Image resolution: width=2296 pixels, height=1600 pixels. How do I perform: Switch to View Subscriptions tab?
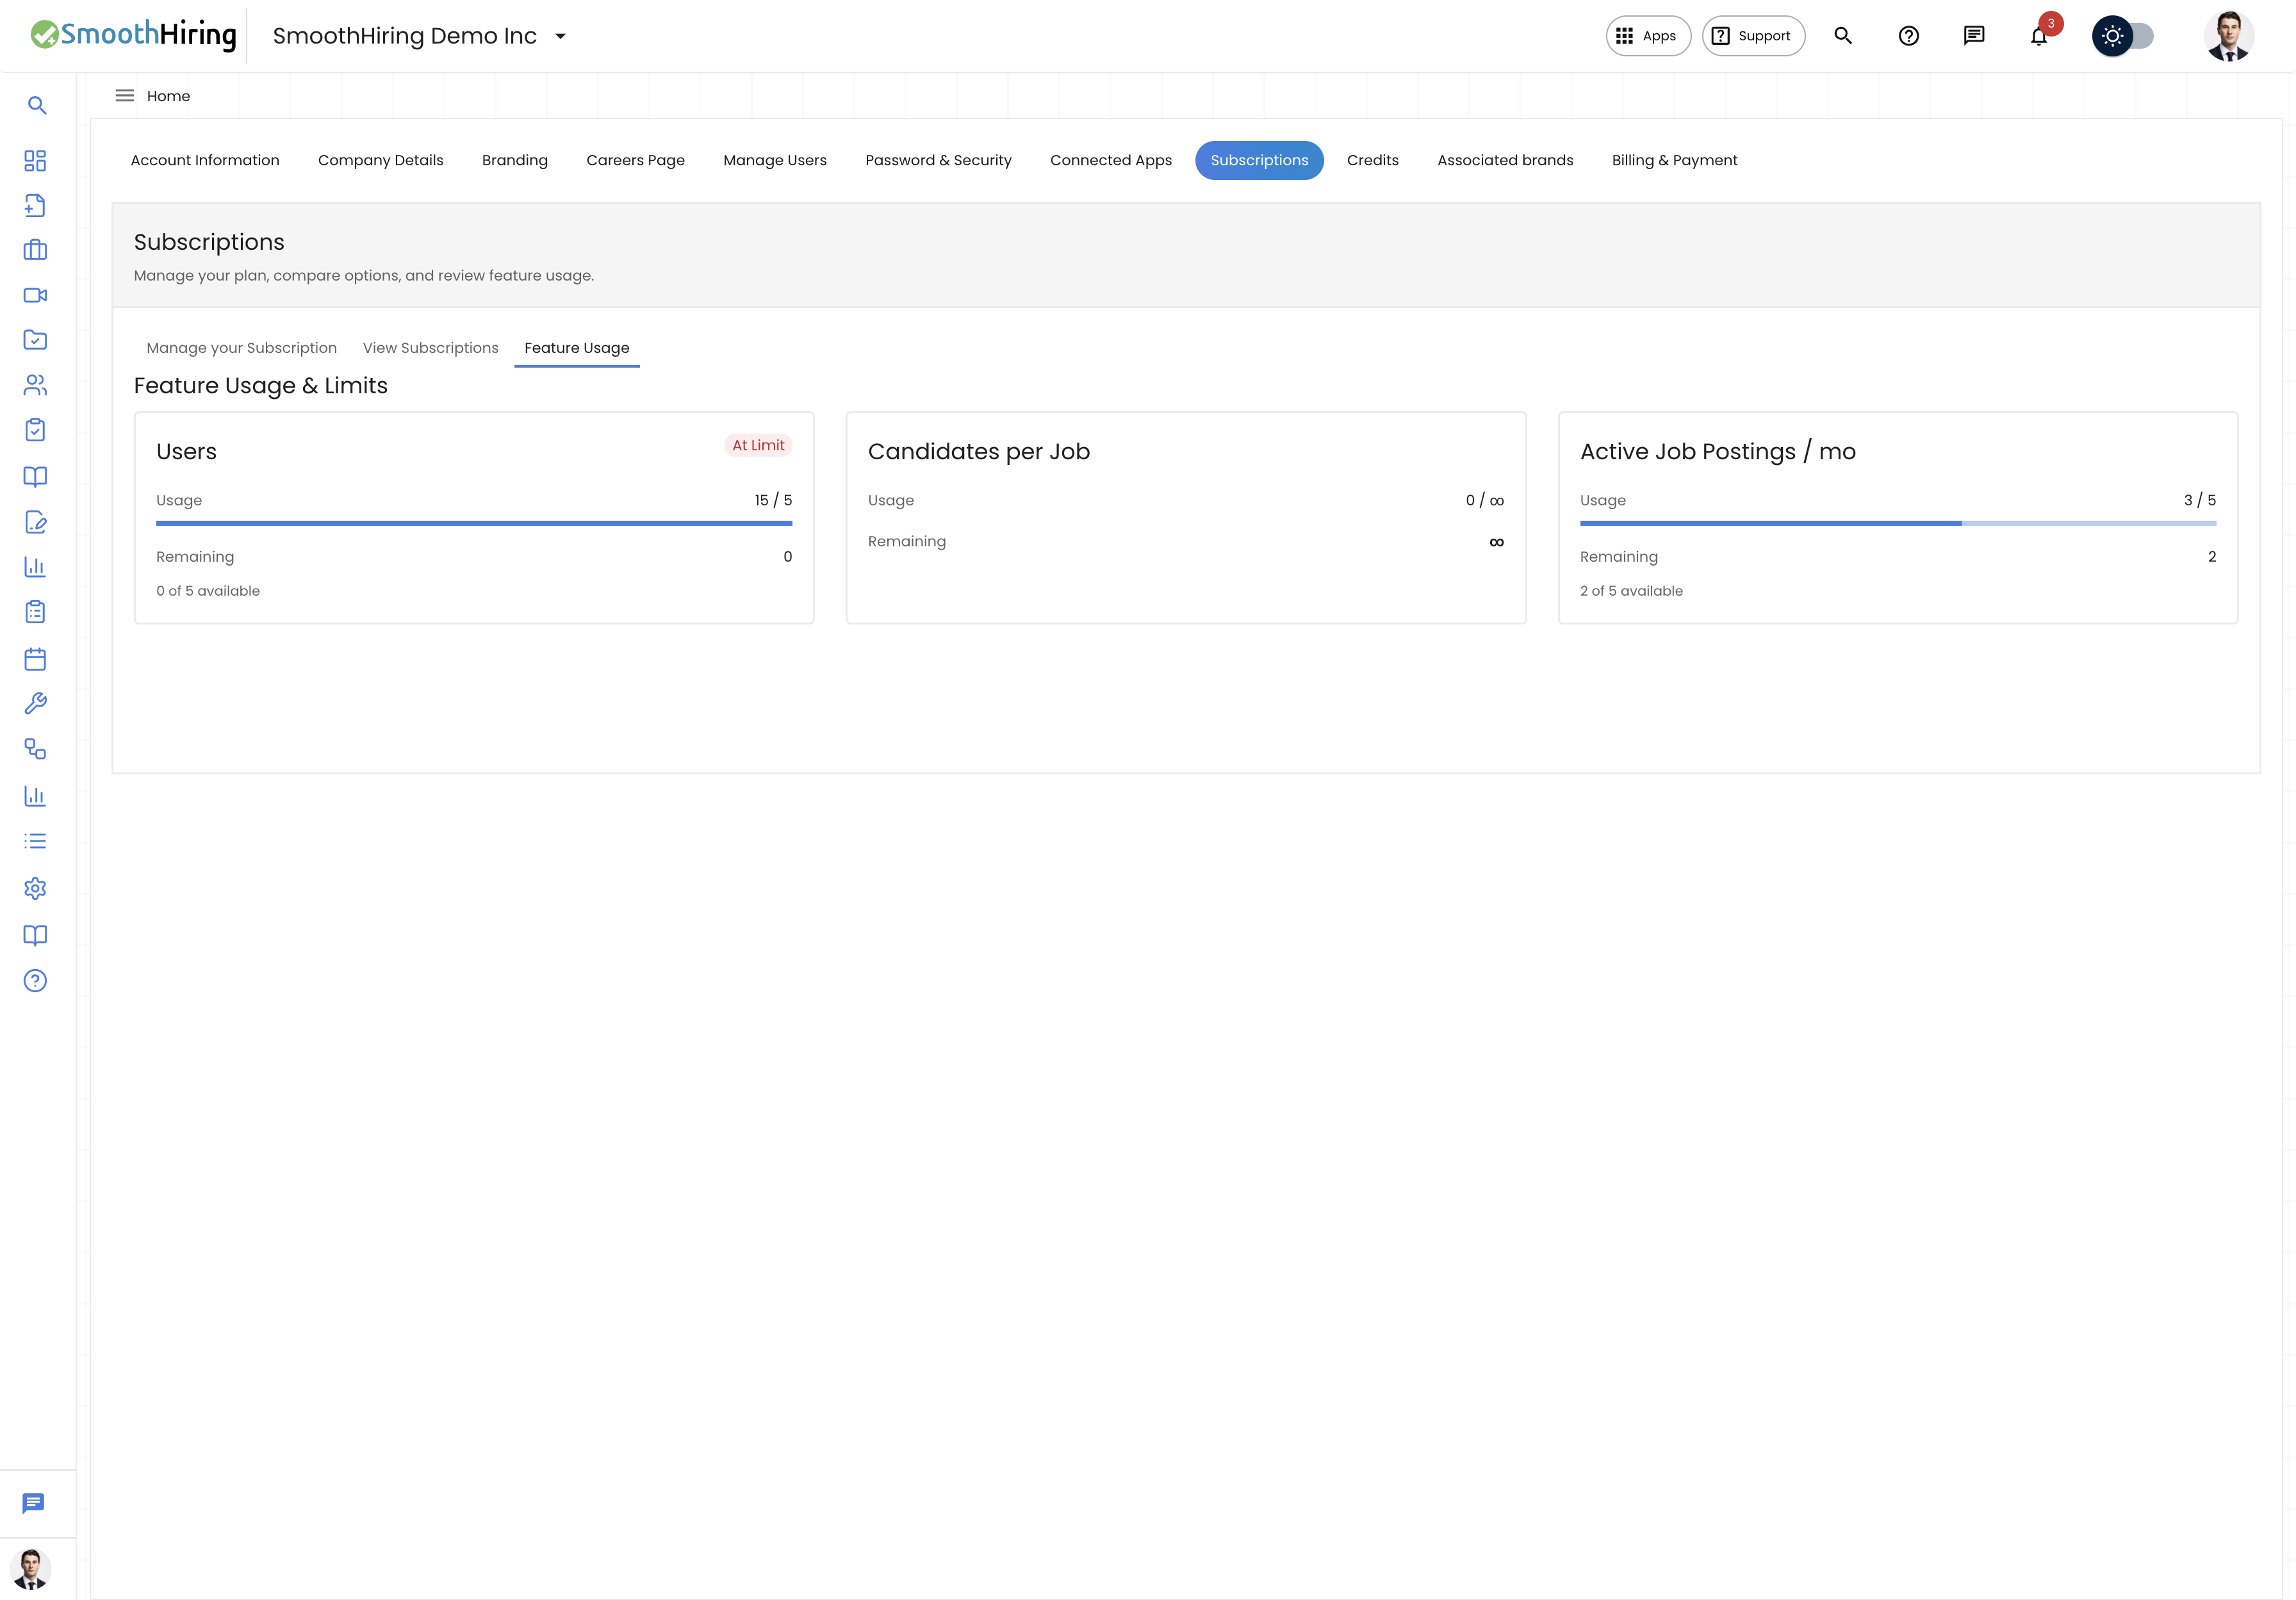(x=431, y=348)
